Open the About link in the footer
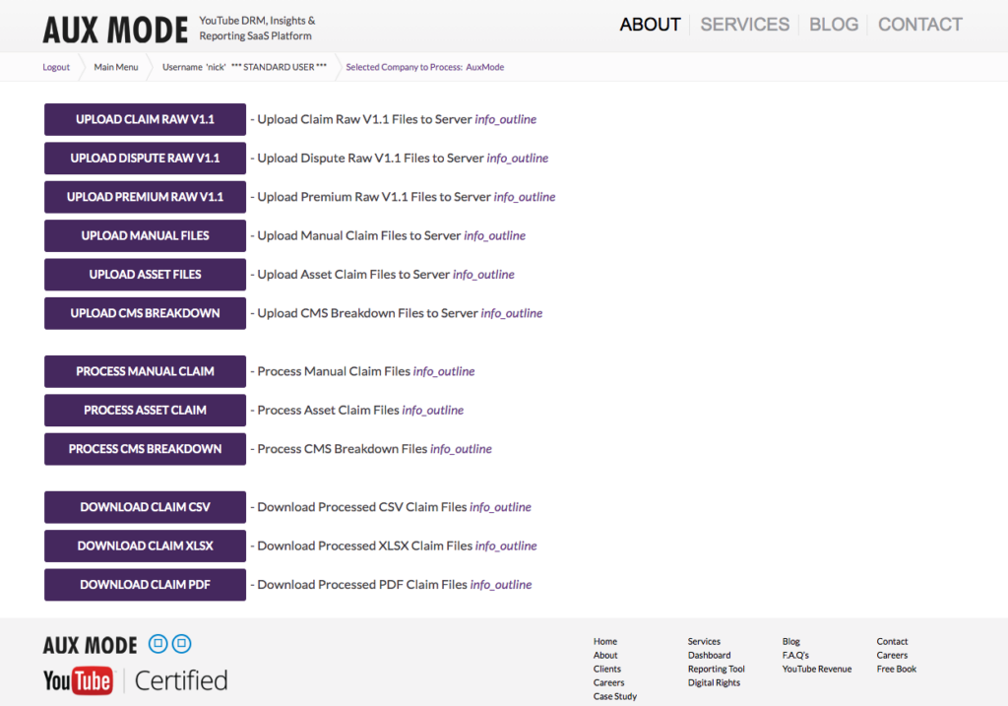 pos(605,655)
